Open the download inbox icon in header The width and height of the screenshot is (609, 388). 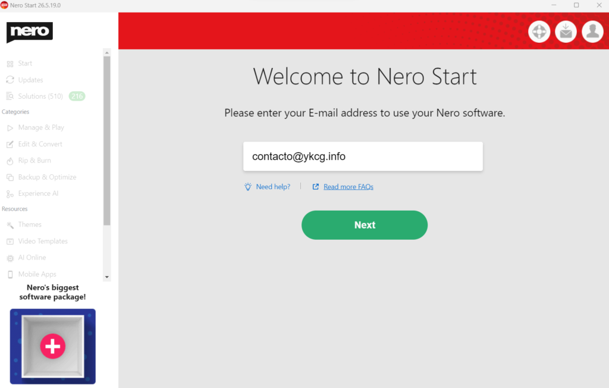[566, 32]
